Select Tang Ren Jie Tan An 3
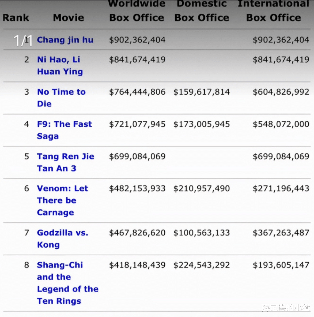Image resolution: width=314 pixels, height=317 pixels. 65,162
